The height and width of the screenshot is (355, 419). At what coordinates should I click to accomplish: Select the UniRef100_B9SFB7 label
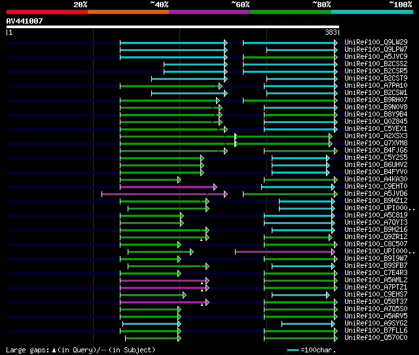coord(376,266)
